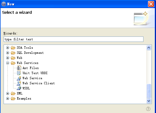
Task: Click the SOA Tools folder icon
Action: click(13, 48)
